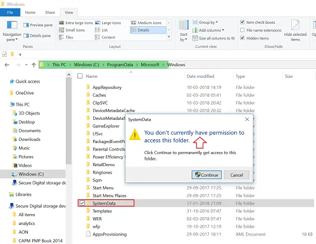Expand the layout gallery more arrow
Viewport: 316px width, 244px height.
[169, 37]
